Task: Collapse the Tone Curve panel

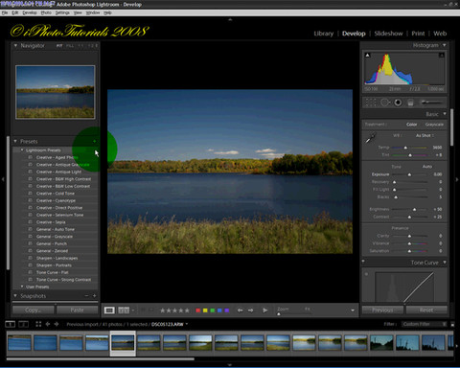Action: tap(445, 263)
